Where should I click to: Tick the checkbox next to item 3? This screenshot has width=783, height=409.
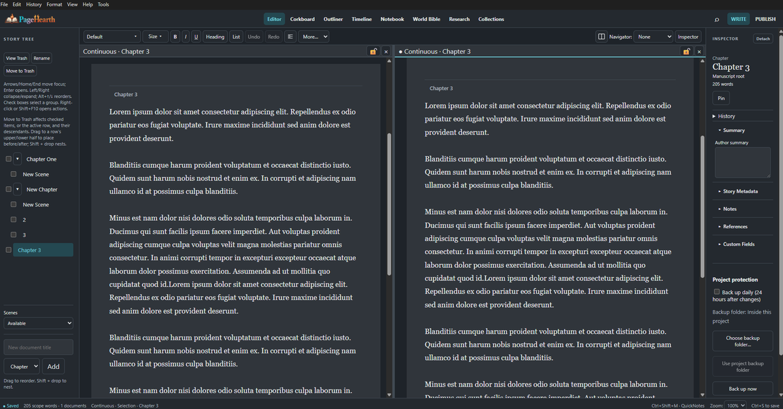(x=14, y=234)
